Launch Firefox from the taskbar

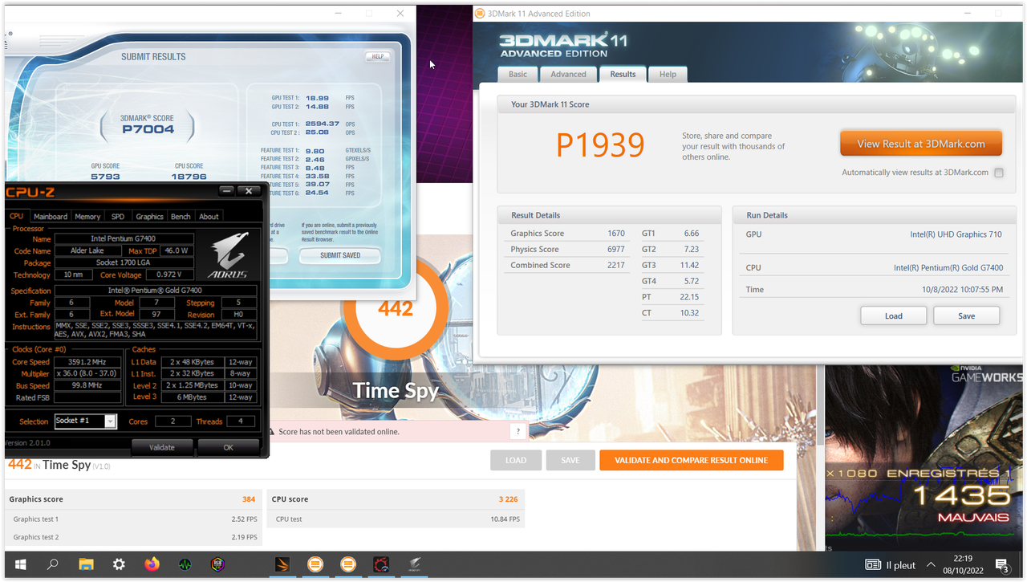[x=152, y=564]
